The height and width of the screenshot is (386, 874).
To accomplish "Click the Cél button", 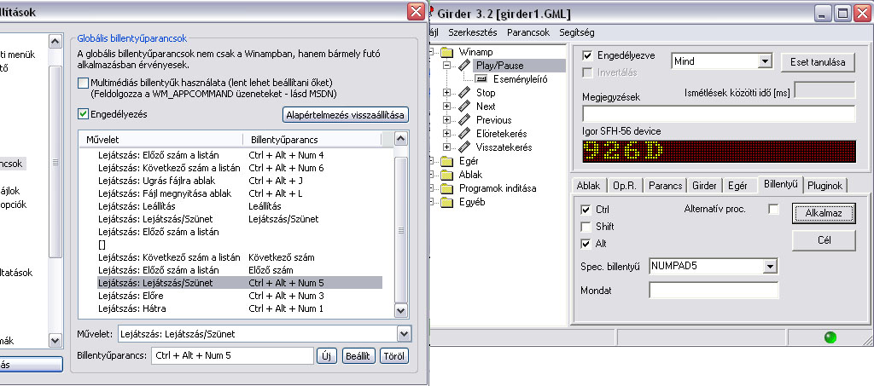I will [x=824, y=241].
